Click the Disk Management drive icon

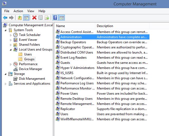pyautogui.click(x=15, y=79)
